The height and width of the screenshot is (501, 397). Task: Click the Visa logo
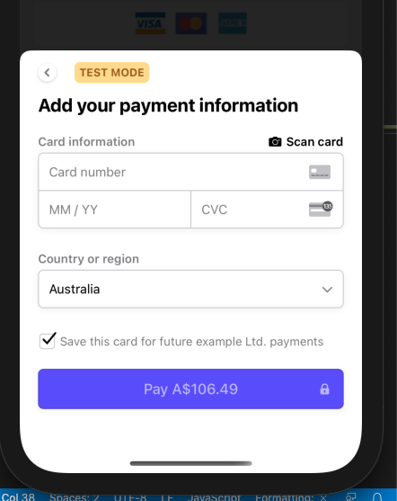click(150, 23)
